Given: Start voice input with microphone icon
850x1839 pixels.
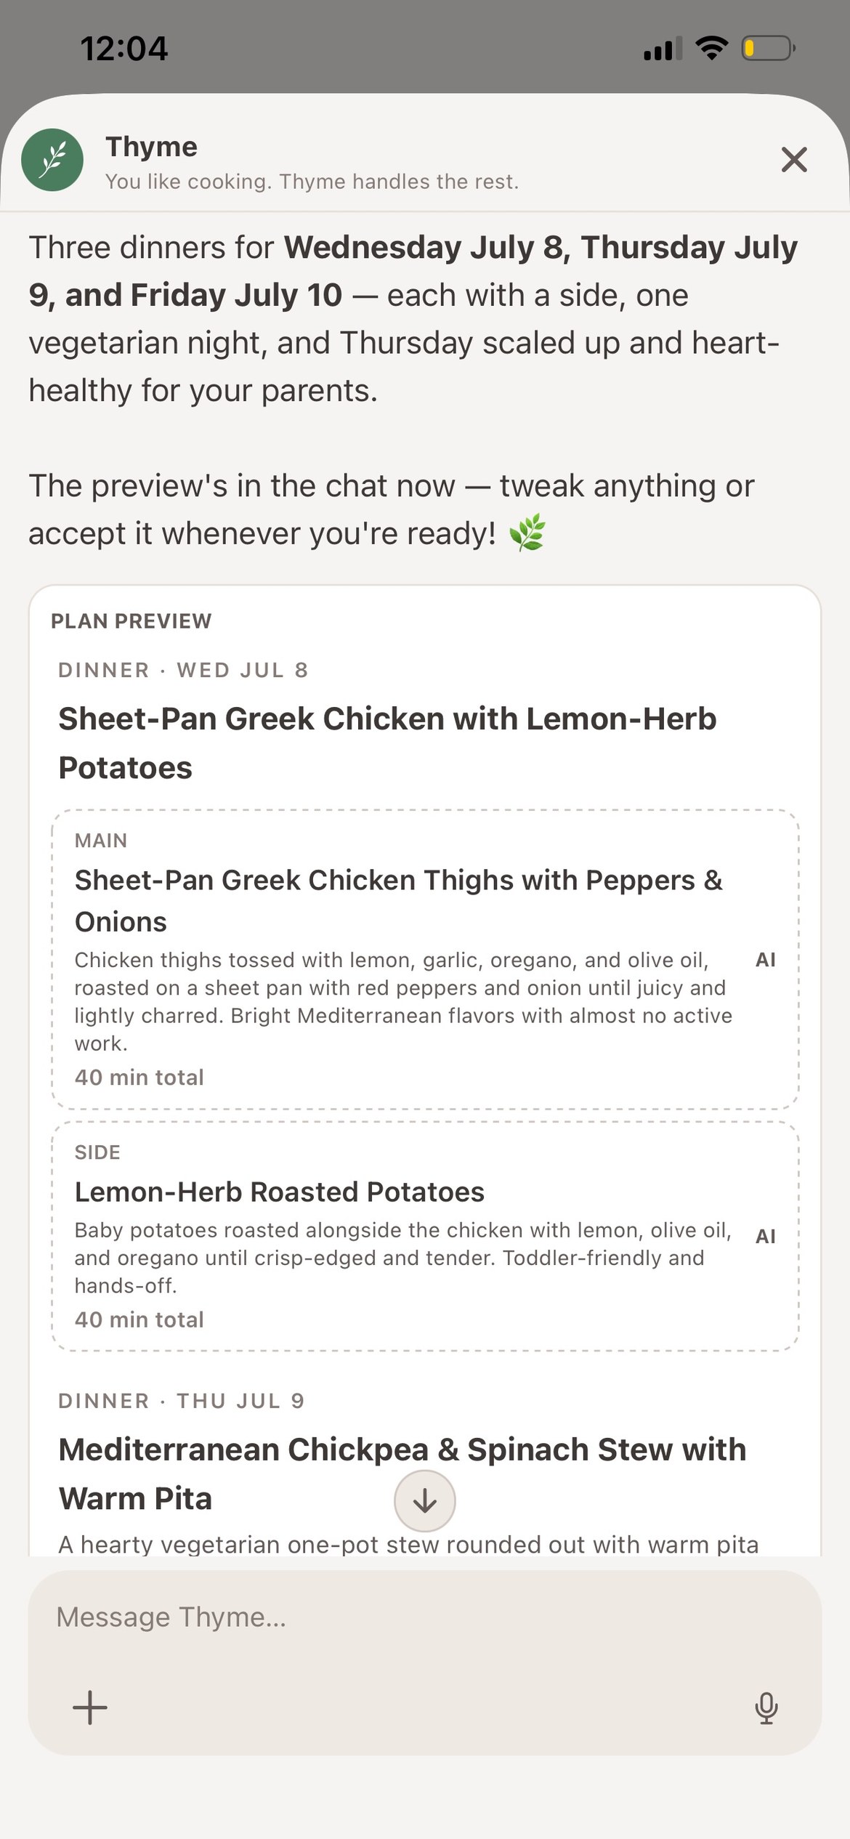Looking at the screenshot, I should (766, 1707).
